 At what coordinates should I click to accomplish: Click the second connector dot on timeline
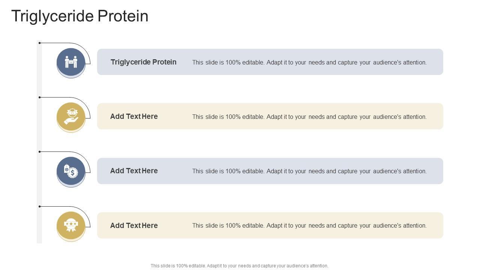coord(40,97)
